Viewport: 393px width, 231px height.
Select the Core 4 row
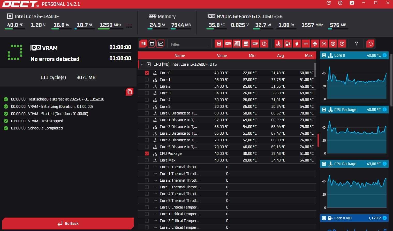[227, 100]
